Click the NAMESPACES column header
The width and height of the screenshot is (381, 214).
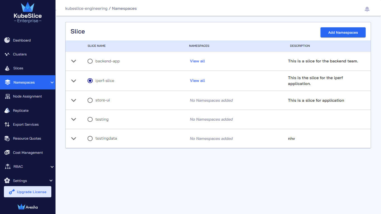(199, 46)
